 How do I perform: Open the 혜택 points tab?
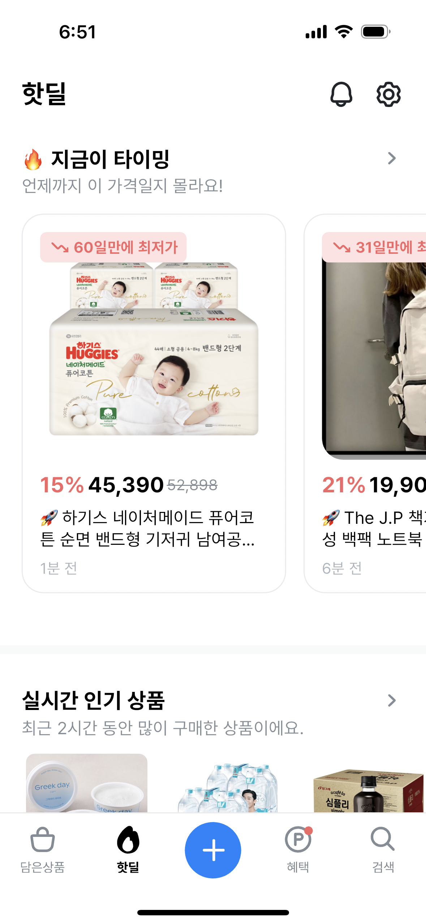[298, 850]
